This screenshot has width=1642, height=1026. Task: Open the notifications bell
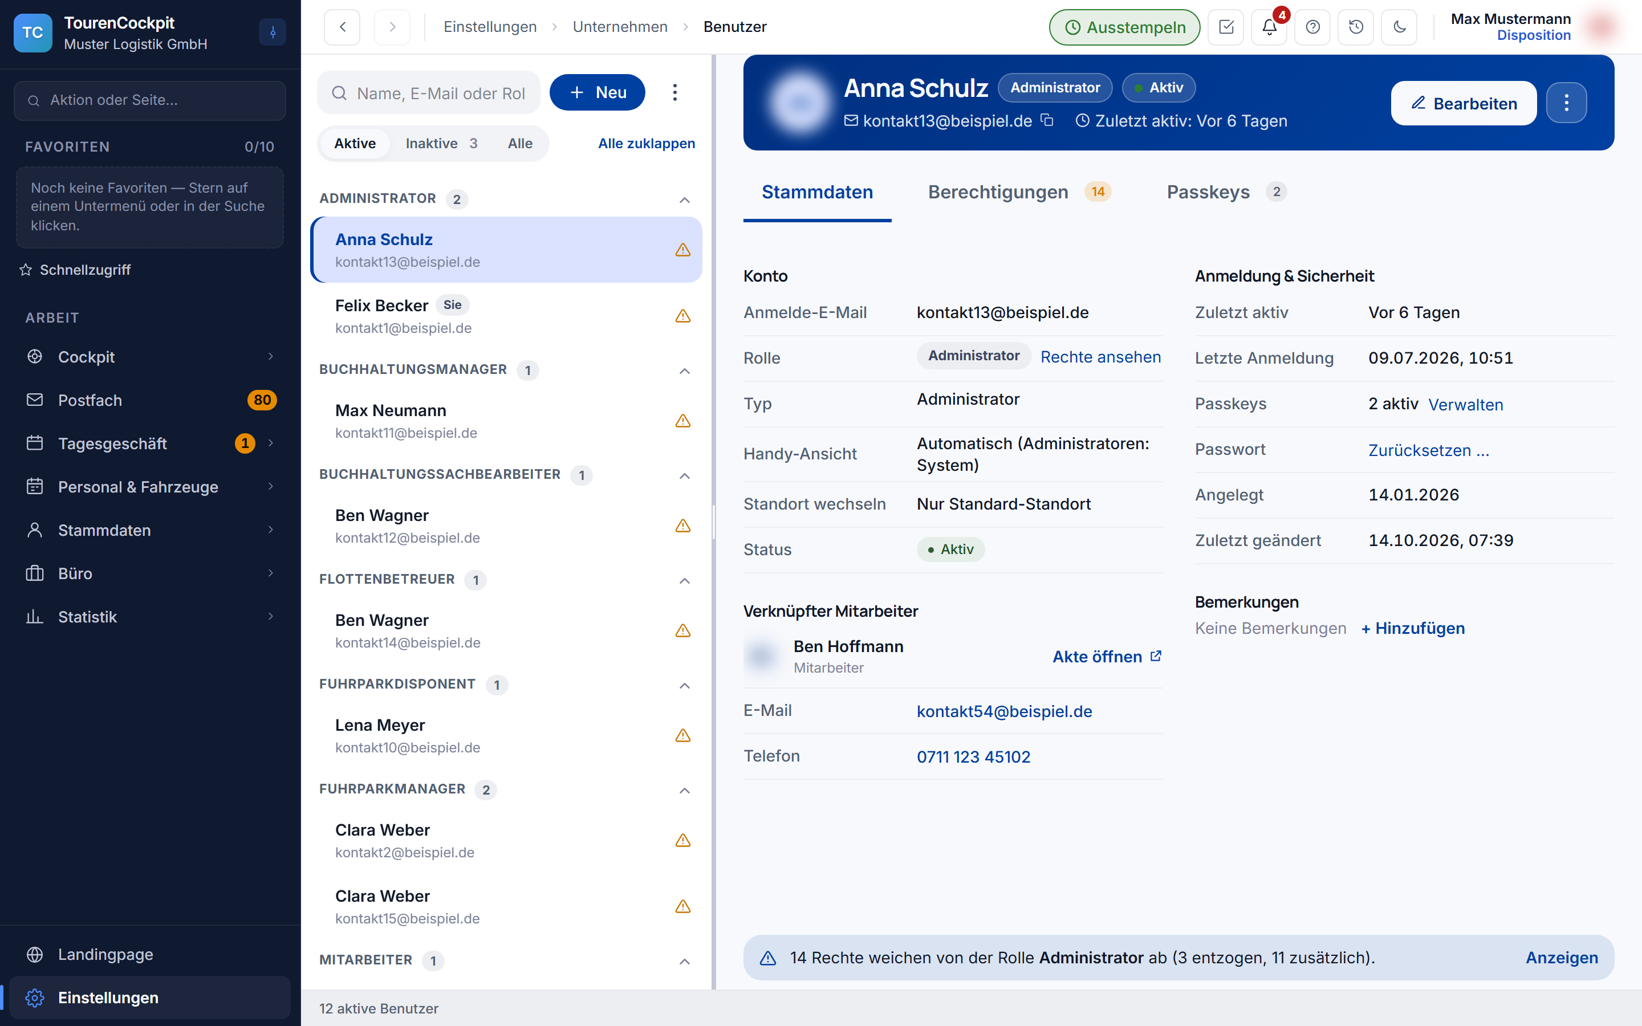[1270, 27]
